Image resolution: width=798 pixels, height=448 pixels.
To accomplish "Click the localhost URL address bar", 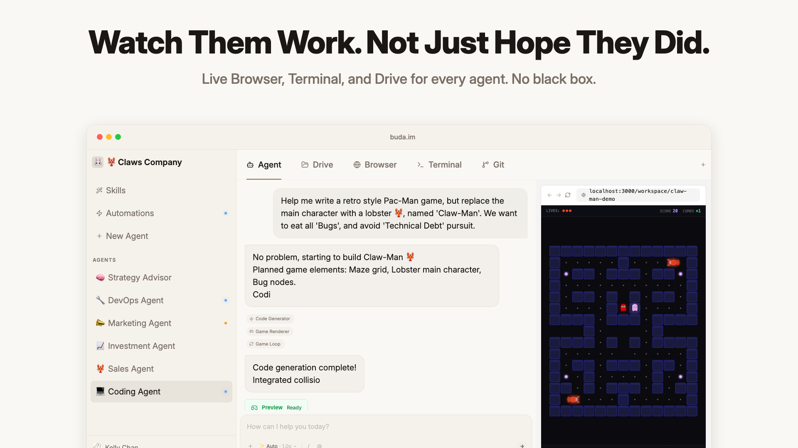I will [638, 195].
